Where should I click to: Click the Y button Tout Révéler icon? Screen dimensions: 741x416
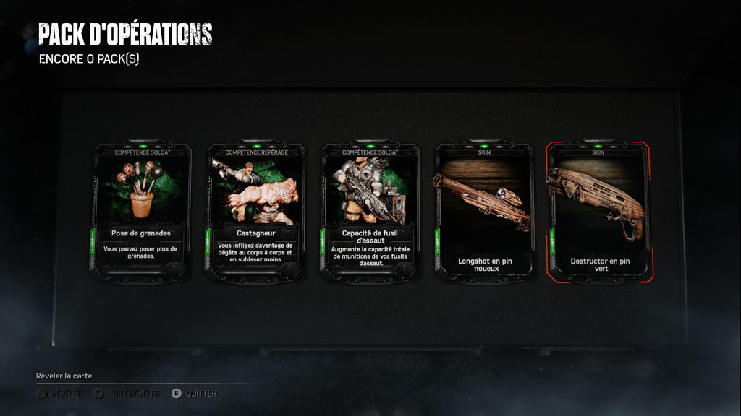point(98,394)
